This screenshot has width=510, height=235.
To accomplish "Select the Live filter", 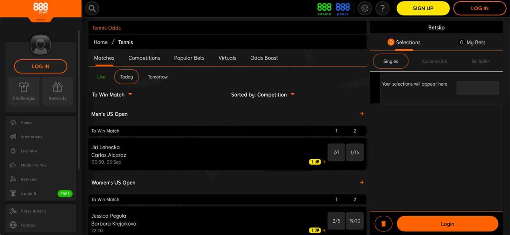I will tap(101, 77).
